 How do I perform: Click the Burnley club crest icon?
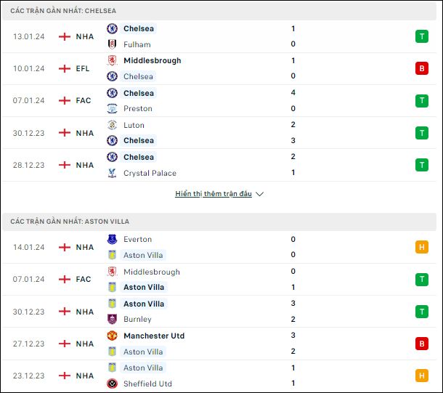[112, 319]
